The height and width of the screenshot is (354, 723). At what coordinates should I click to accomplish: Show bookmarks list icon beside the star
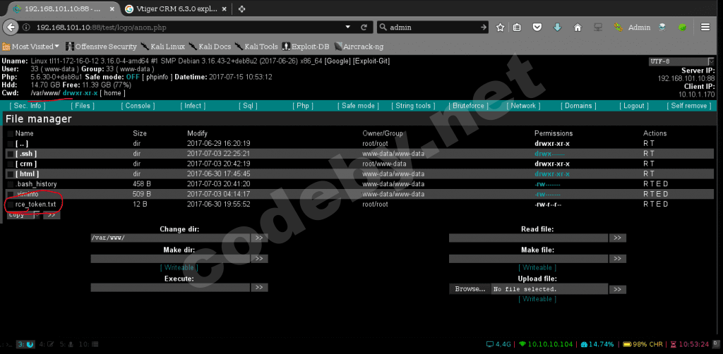518,28
